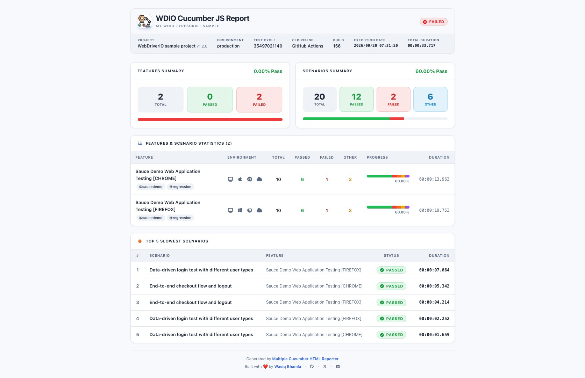This screenshot has width=585, height=378.
Task: Open the X (Twitter) icon link in the footer
Action: coord(325,366)
